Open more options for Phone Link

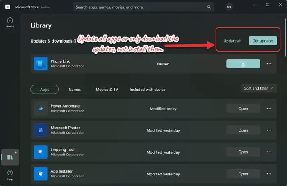pos(269,64)
